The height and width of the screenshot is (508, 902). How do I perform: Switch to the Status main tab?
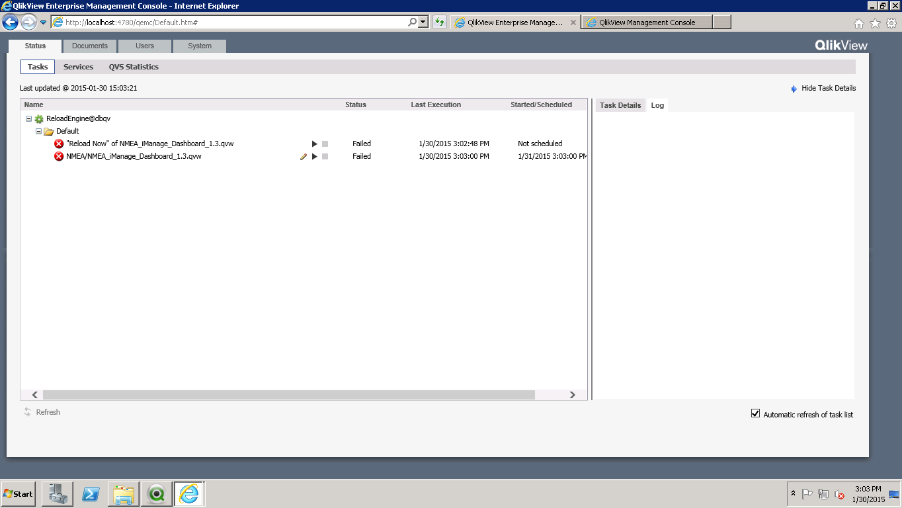click(x=35, y=46)
